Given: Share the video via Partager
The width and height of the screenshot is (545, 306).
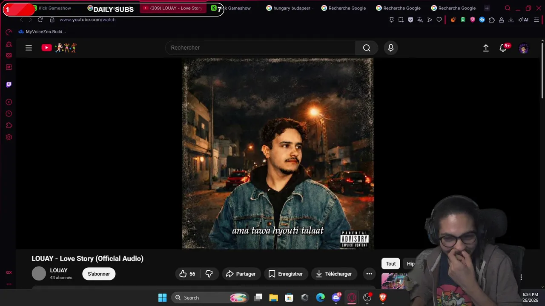Looking at the screenshot, I should pyautogui.click(x=241, y=274).
